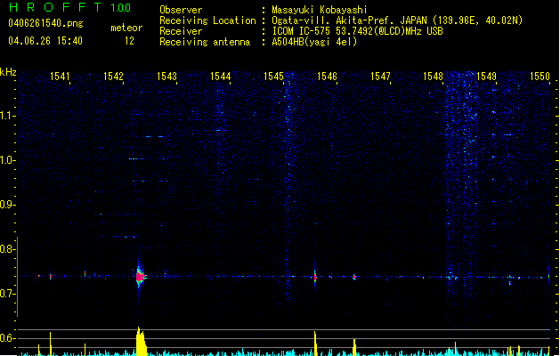This screenshot has width=560, height=356.
Task: Click the 1549 time axis marker
Action: coord(486,77)
